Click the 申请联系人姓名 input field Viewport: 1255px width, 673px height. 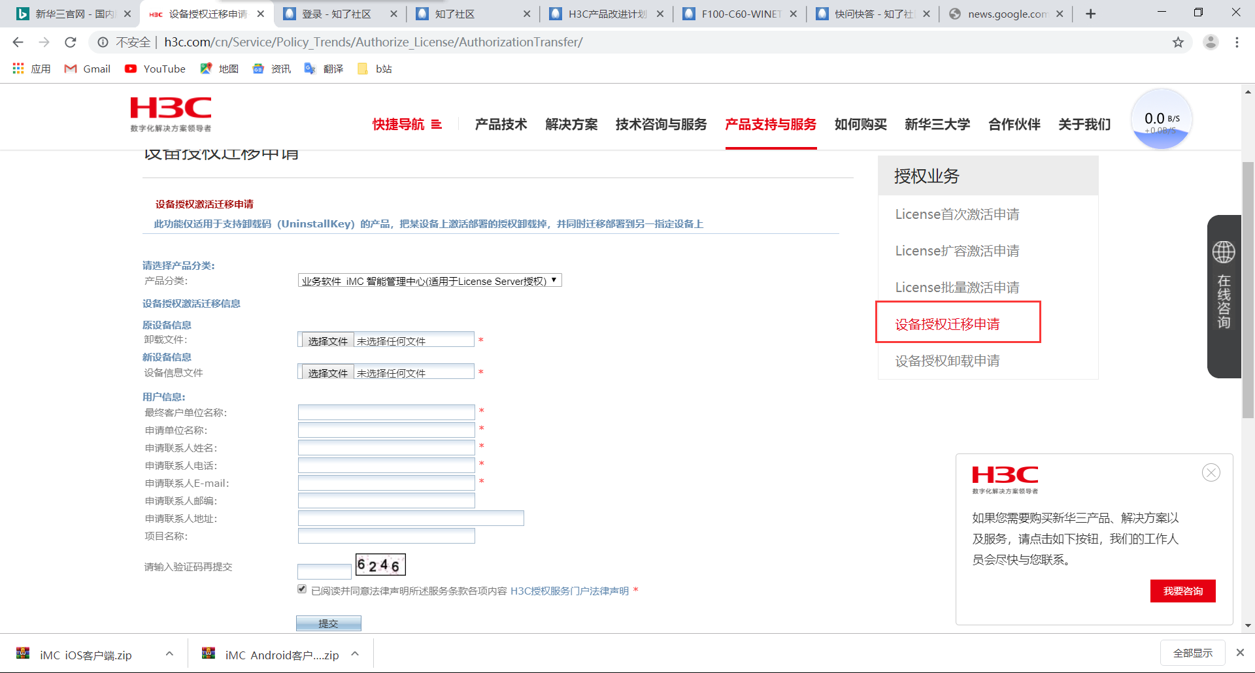(386, 448)
